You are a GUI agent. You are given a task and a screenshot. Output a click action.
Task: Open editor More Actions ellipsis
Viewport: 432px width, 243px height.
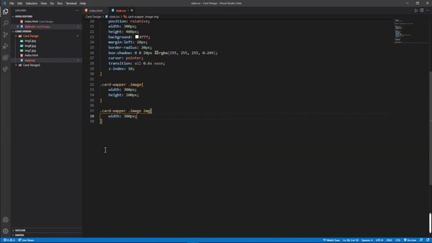pyautogui.click(x=427, y=11)
